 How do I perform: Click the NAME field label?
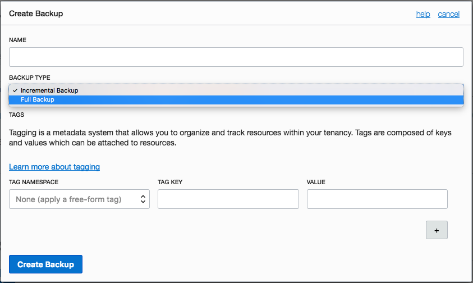[17, 40]
